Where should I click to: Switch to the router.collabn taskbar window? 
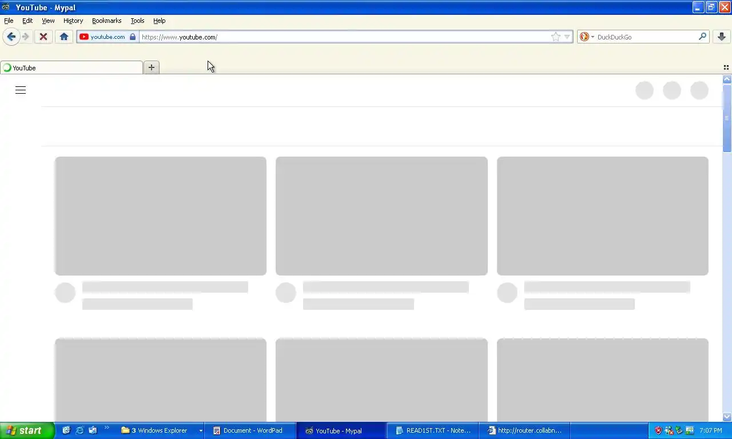[525, 430]
